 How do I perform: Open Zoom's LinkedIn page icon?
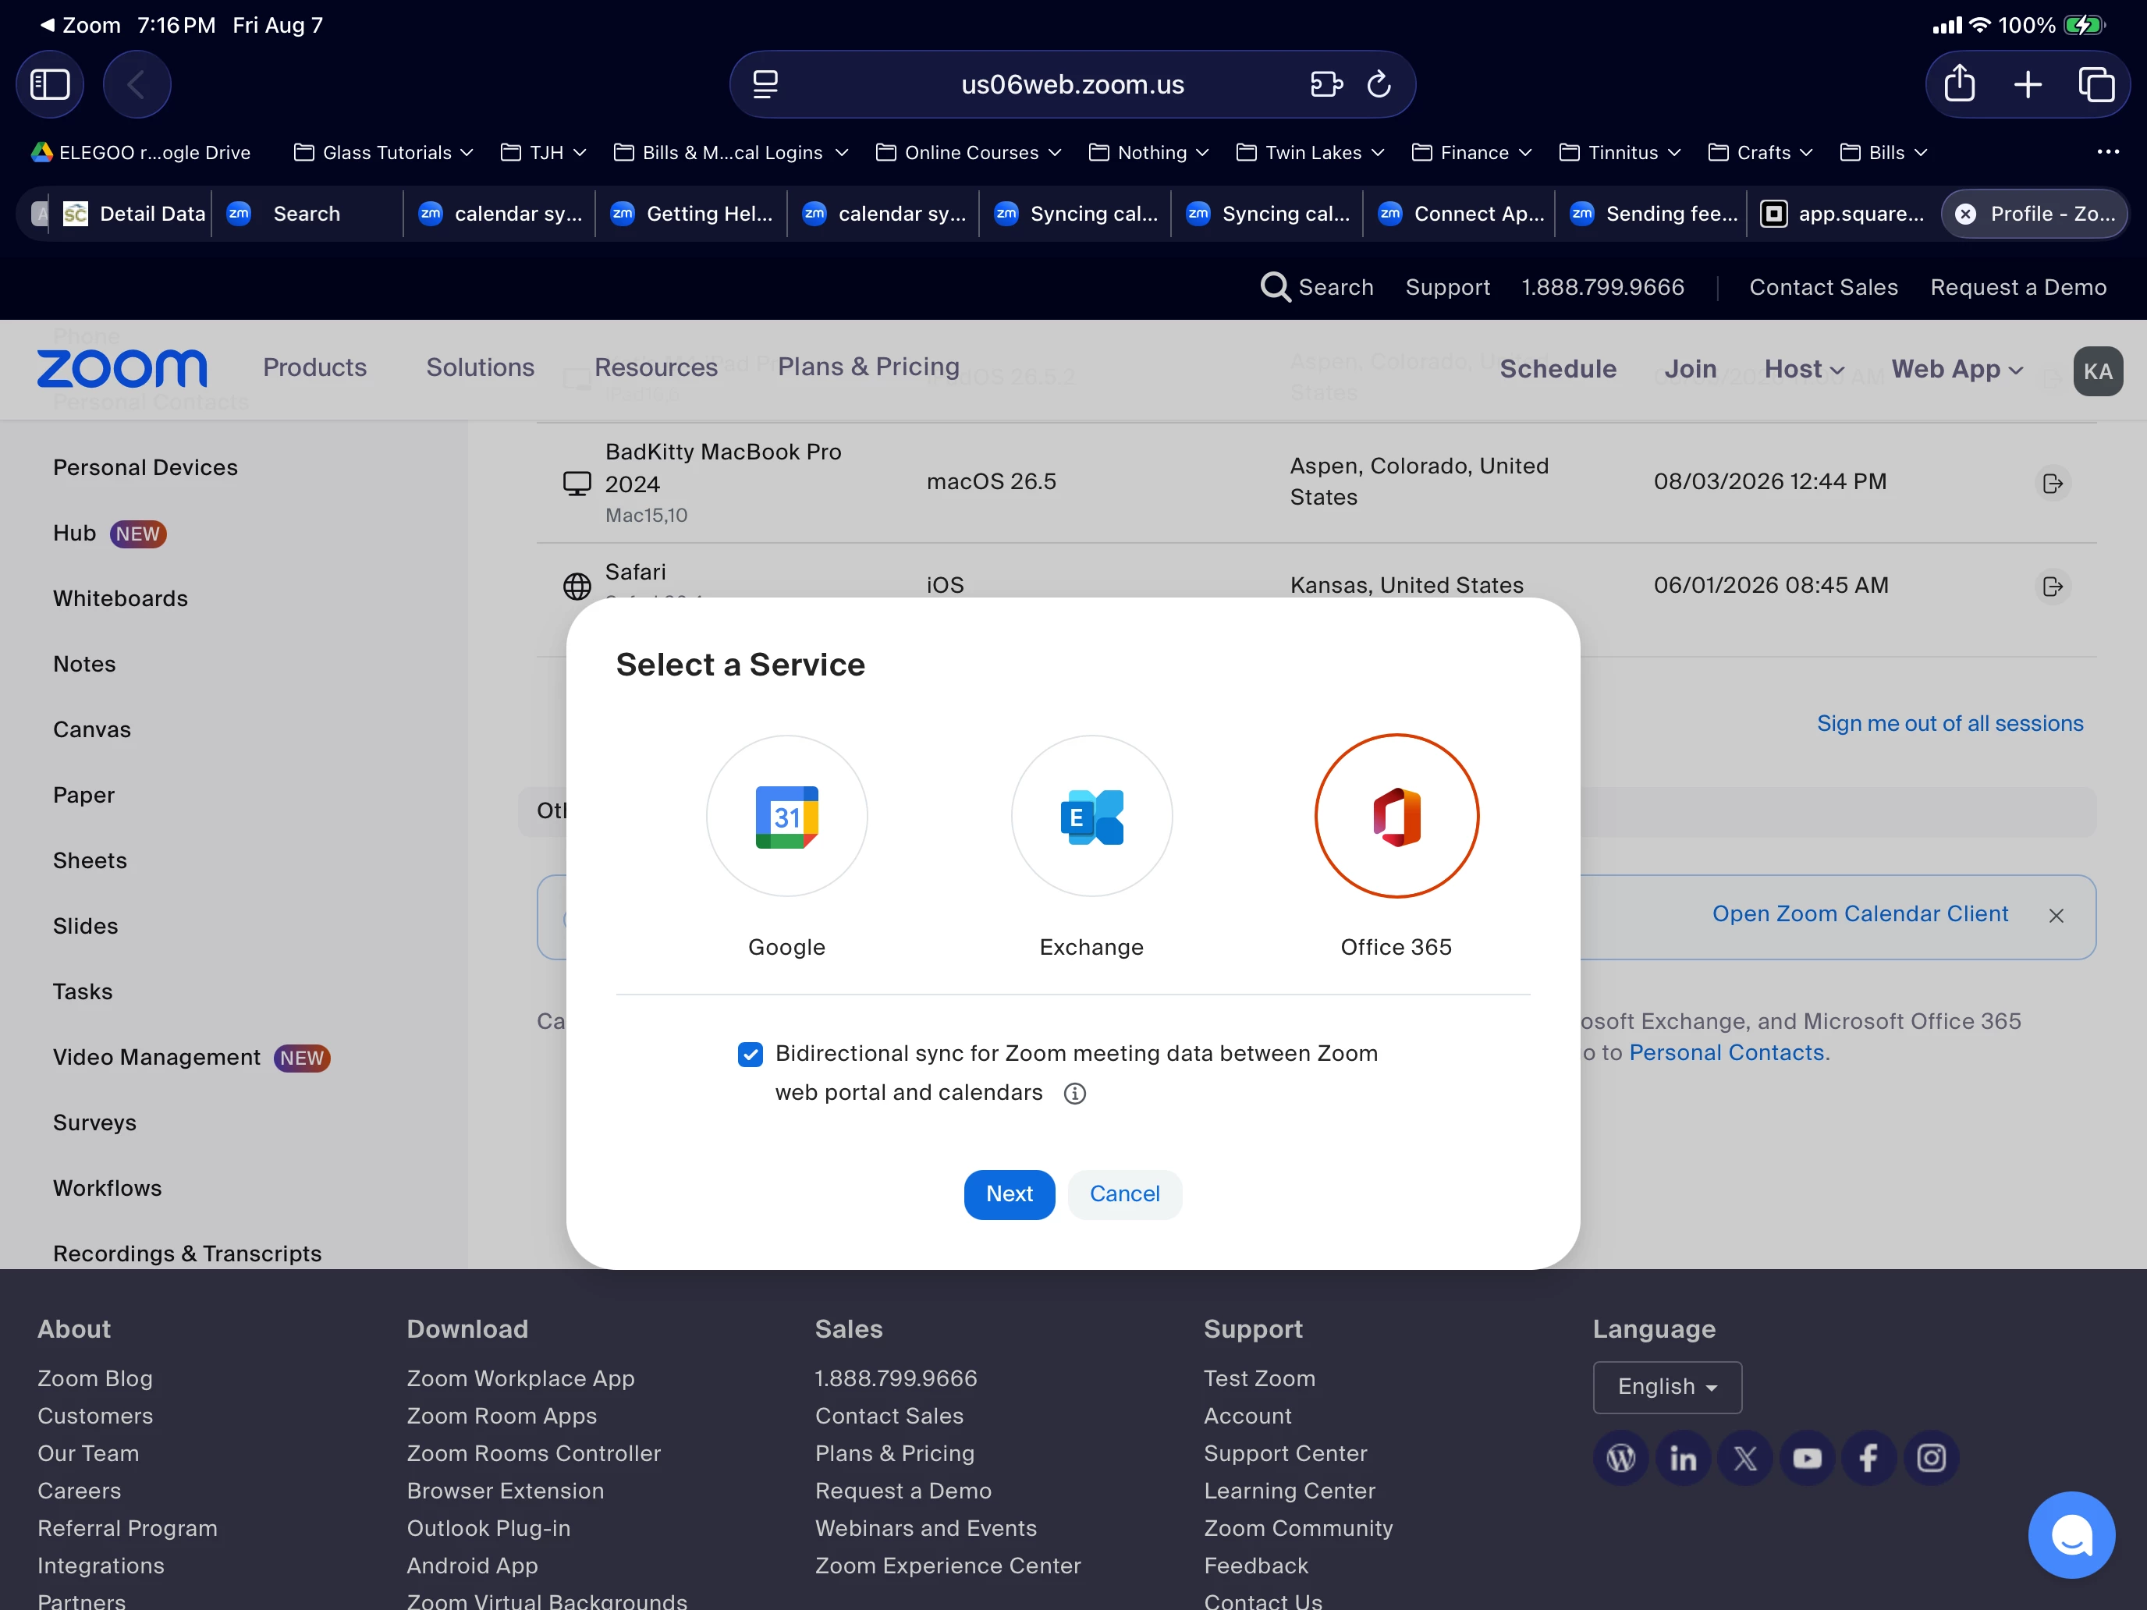[1683, 1458]
